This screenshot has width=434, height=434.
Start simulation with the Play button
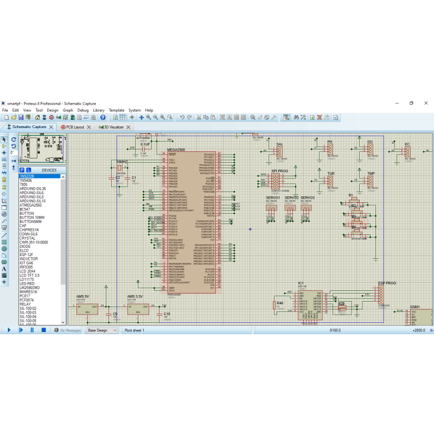9,330
